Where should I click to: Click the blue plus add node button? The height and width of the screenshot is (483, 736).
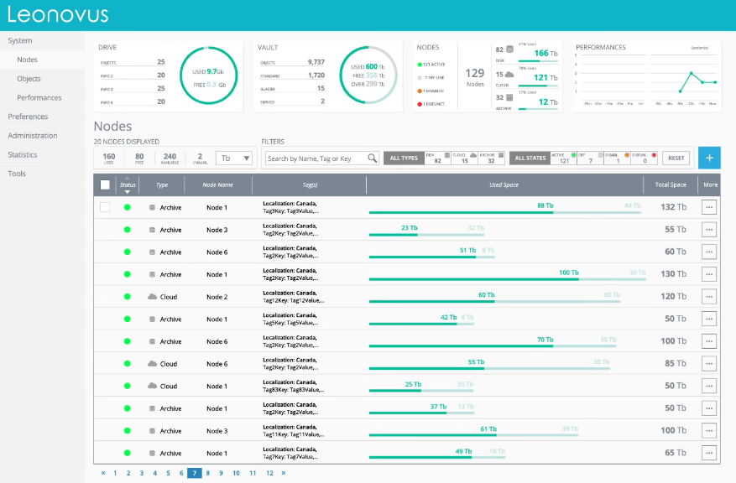pos(709,157)
